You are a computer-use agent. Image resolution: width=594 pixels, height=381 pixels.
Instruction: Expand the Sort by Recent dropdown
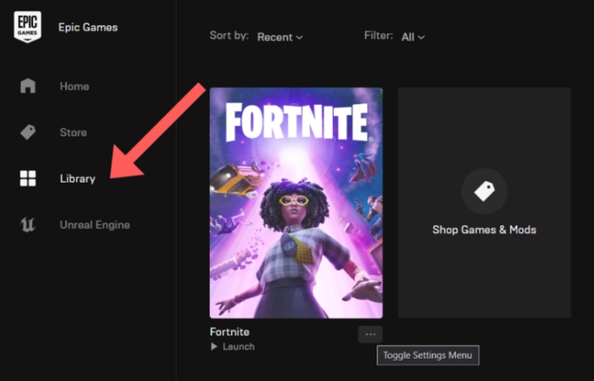click(x=280, y=37)
